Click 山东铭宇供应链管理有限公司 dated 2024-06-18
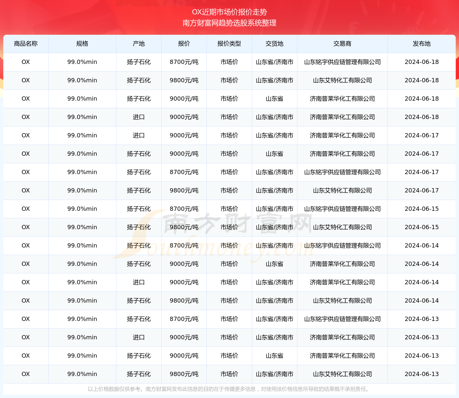The image size is (459, 398). [x=342, y=62]
